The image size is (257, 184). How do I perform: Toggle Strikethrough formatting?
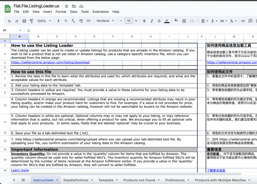pos(159,21)
